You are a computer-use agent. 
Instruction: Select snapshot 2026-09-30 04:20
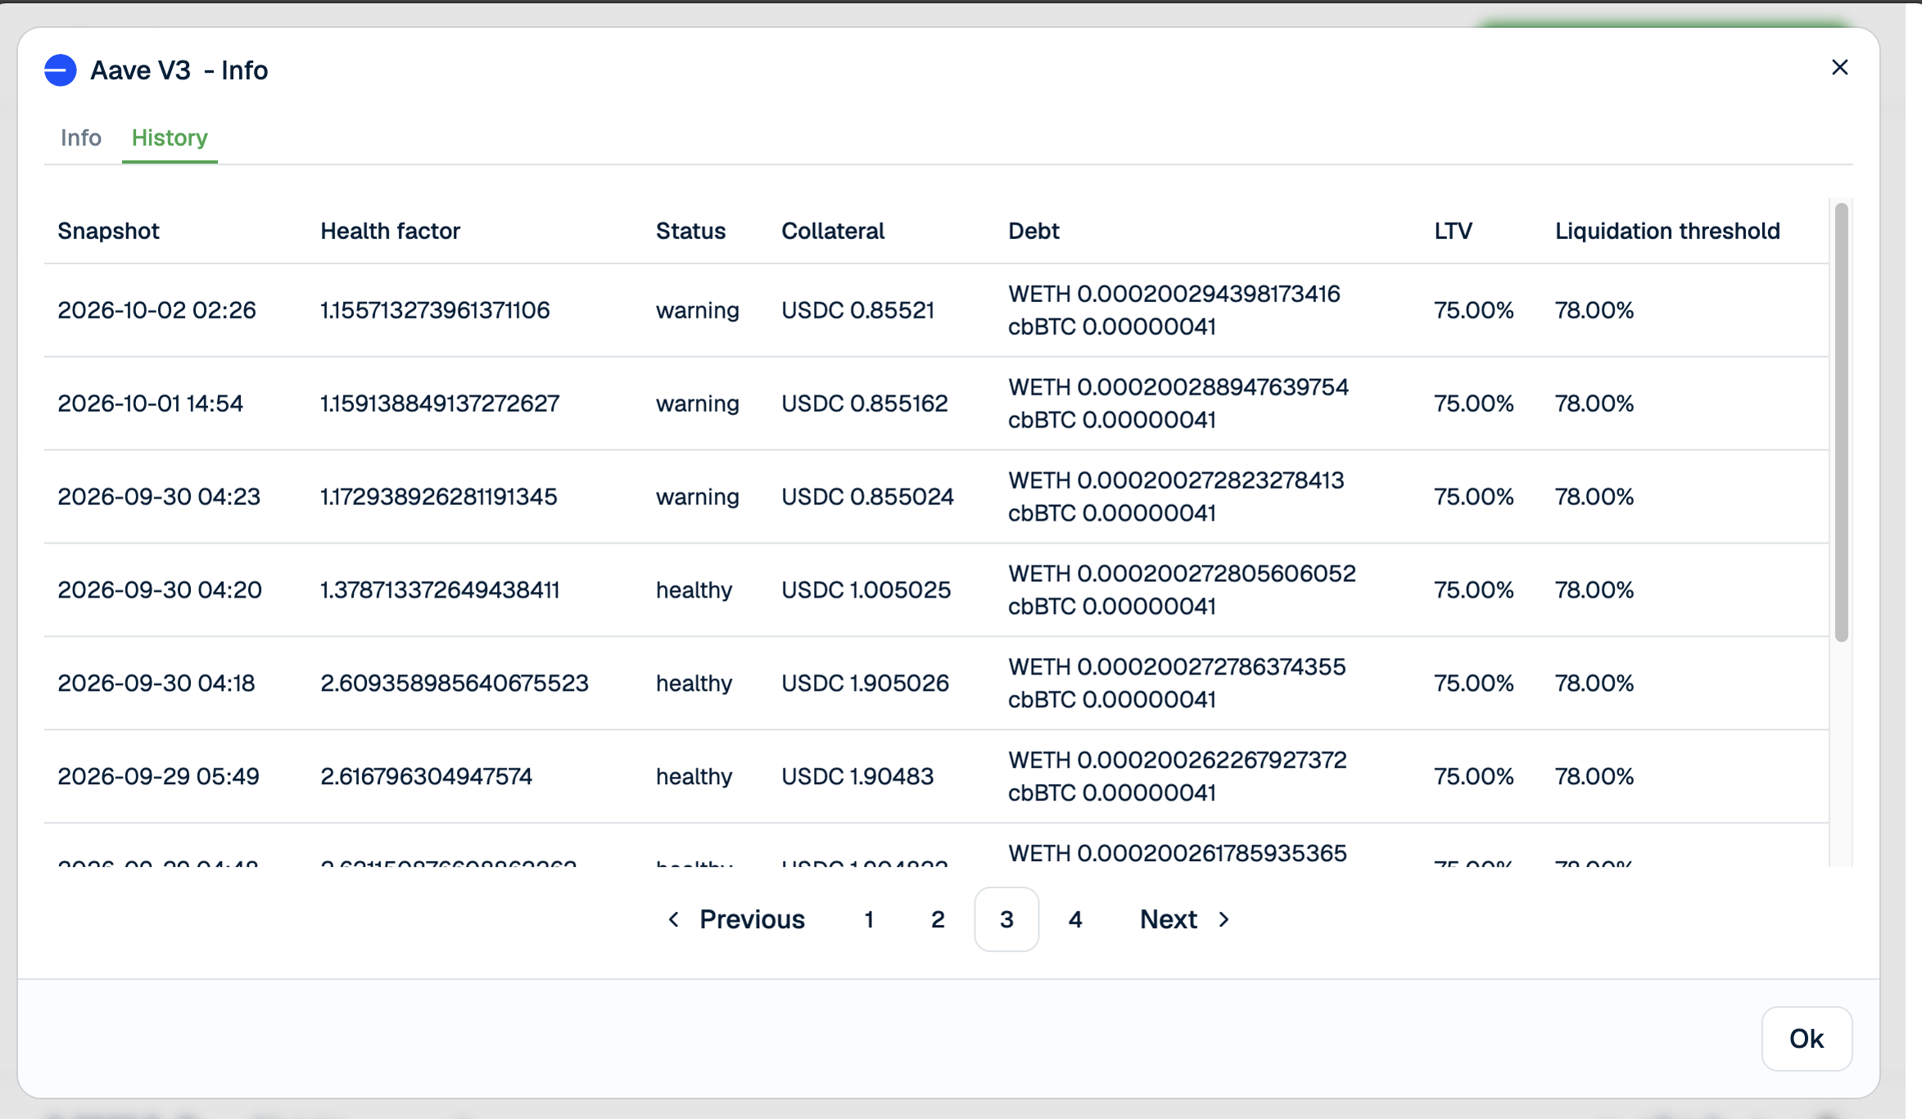pos(160,590)
